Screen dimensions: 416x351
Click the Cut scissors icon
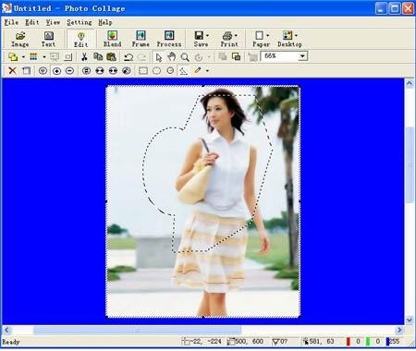pyautogui.click(x=84, y=56)
